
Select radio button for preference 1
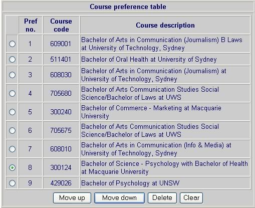(x=12, y=44)
